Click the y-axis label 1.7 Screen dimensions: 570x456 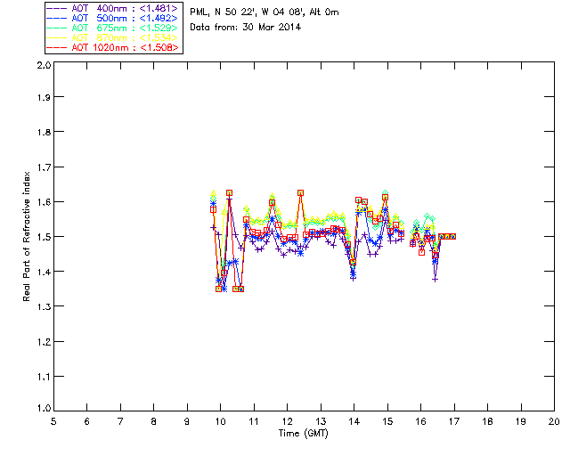[44, 167]
